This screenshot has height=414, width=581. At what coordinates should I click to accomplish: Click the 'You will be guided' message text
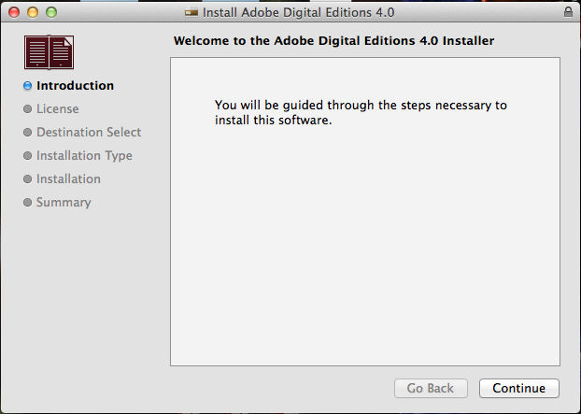click(361, 112)
